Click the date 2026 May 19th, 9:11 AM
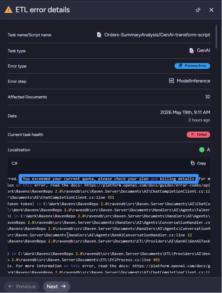Viewport: 222px width, 293px height. tap(185, 112)
